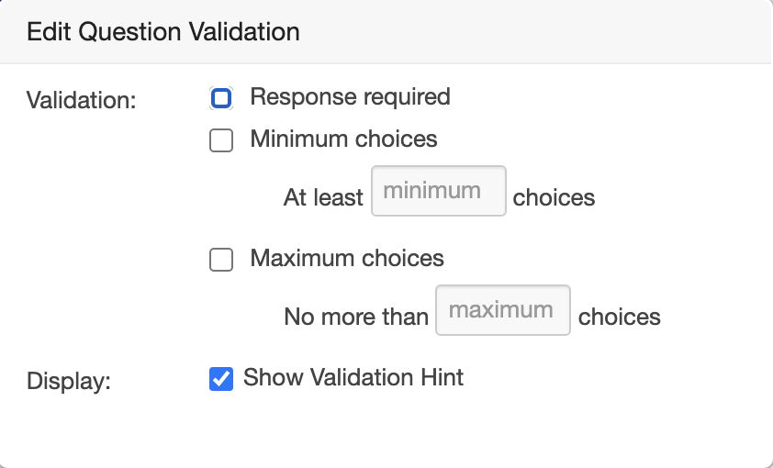Uncheck the Show Validation Hint checkbox

(221, 379)
